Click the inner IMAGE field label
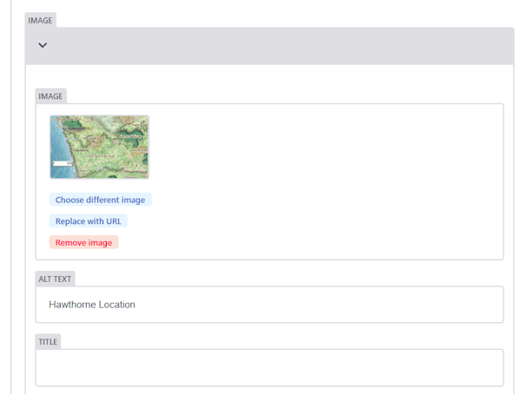 [50, 96]
